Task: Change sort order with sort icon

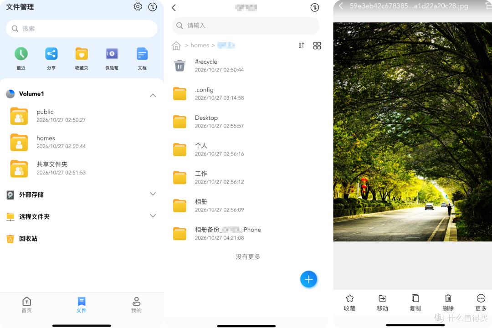Action: pyautogui.click(x=301, y=46)
